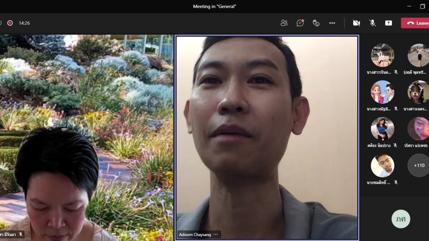This screenshot has height=241, width=429.
Task: Click dog-filter avatar of นางสาวเนตร...
Action: (418, 92)
